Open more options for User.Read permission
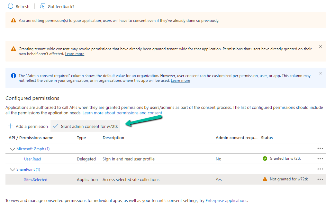 [x=320, y=158]
